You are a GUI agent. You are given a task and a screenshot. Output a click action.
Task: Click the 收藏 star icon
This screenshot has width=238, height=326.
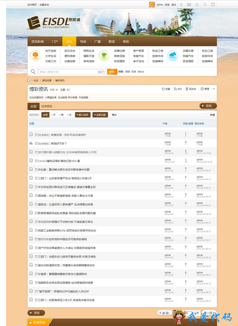(x=163, y=89)
